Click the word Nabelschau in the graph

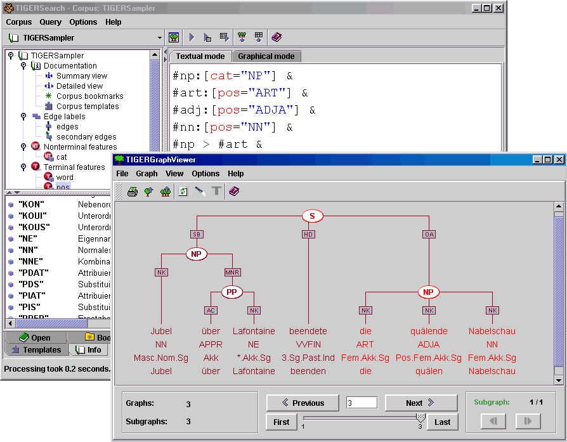pos(492,331)
